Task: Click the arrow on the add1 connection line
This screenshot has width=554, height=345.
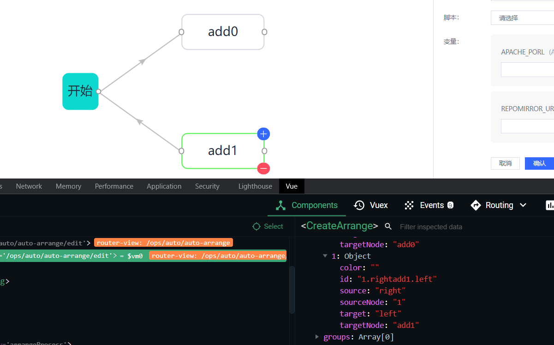Action: click(140, 122)
